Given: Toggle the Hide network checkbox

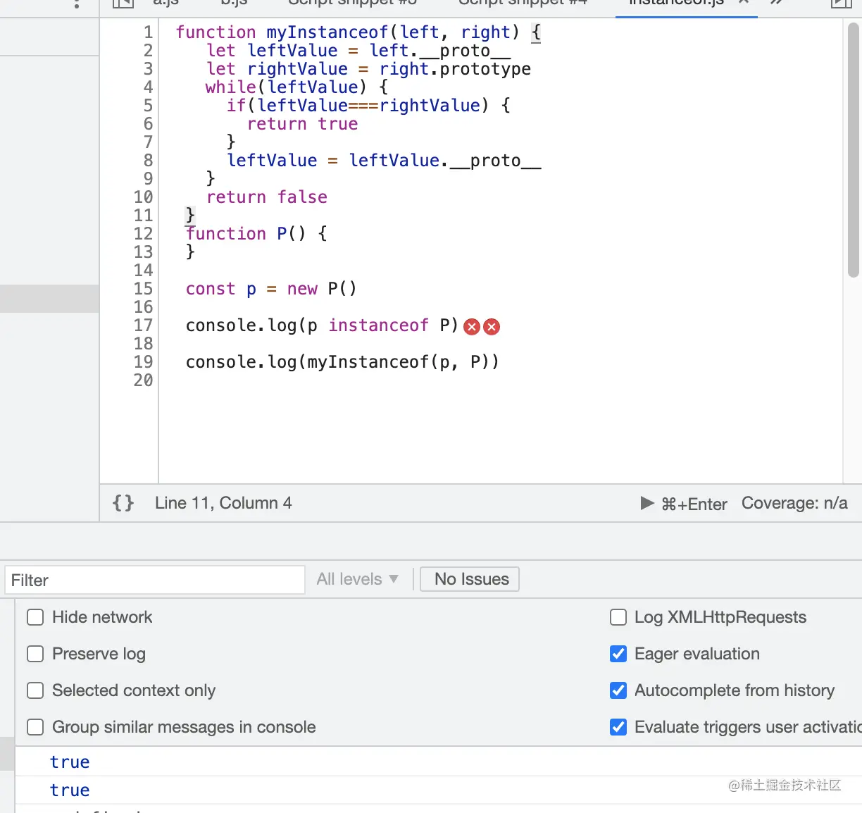Looking at the screenshot, I should [35, 617].
